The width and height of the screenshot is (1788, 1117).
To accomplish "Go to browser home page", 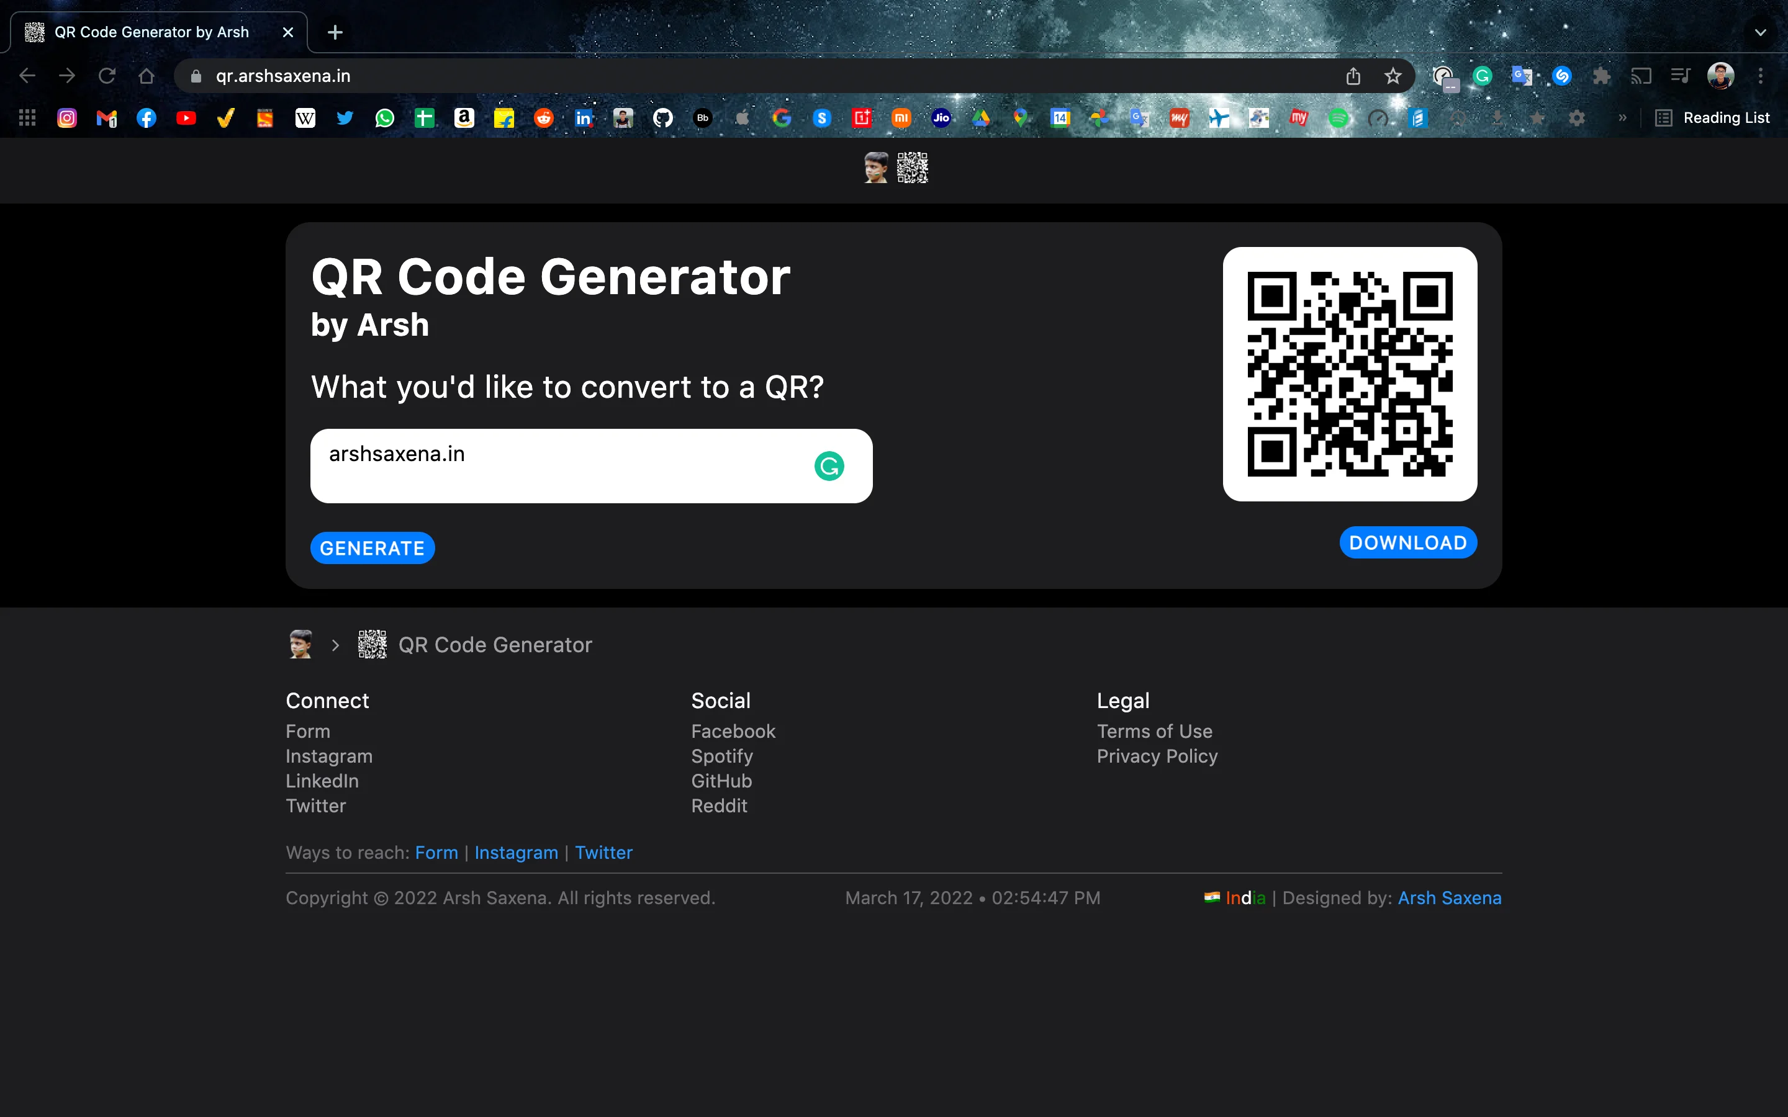I will pos(147,76).
